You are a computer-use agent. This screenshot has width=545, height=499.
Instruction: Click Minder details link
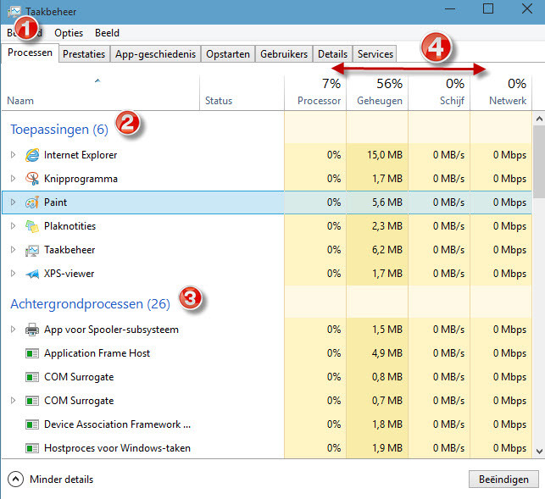pos(62,480)
